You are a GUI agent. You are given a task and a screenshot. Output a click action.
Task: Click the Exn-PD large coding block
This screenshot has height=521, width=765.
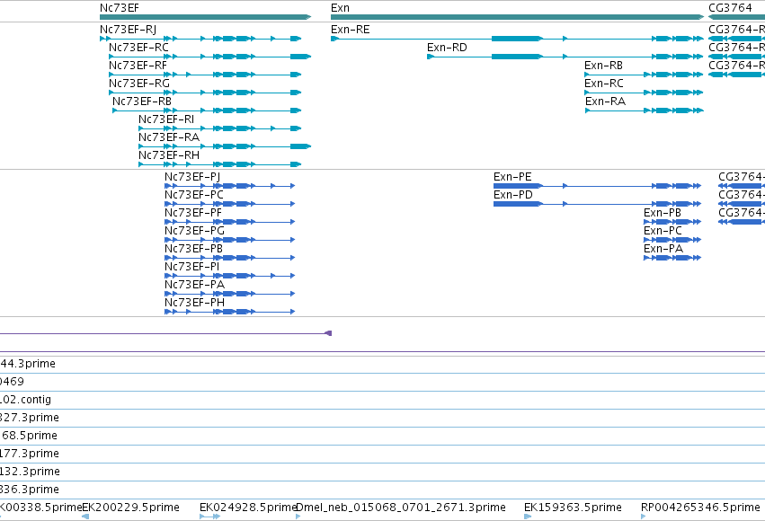pos(518,204)
